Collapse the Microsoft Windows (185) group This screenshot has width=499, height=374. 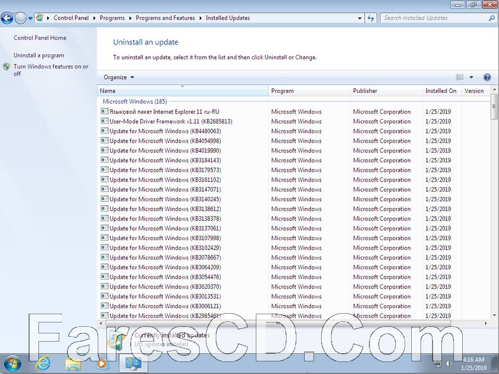tap(134, 102)
